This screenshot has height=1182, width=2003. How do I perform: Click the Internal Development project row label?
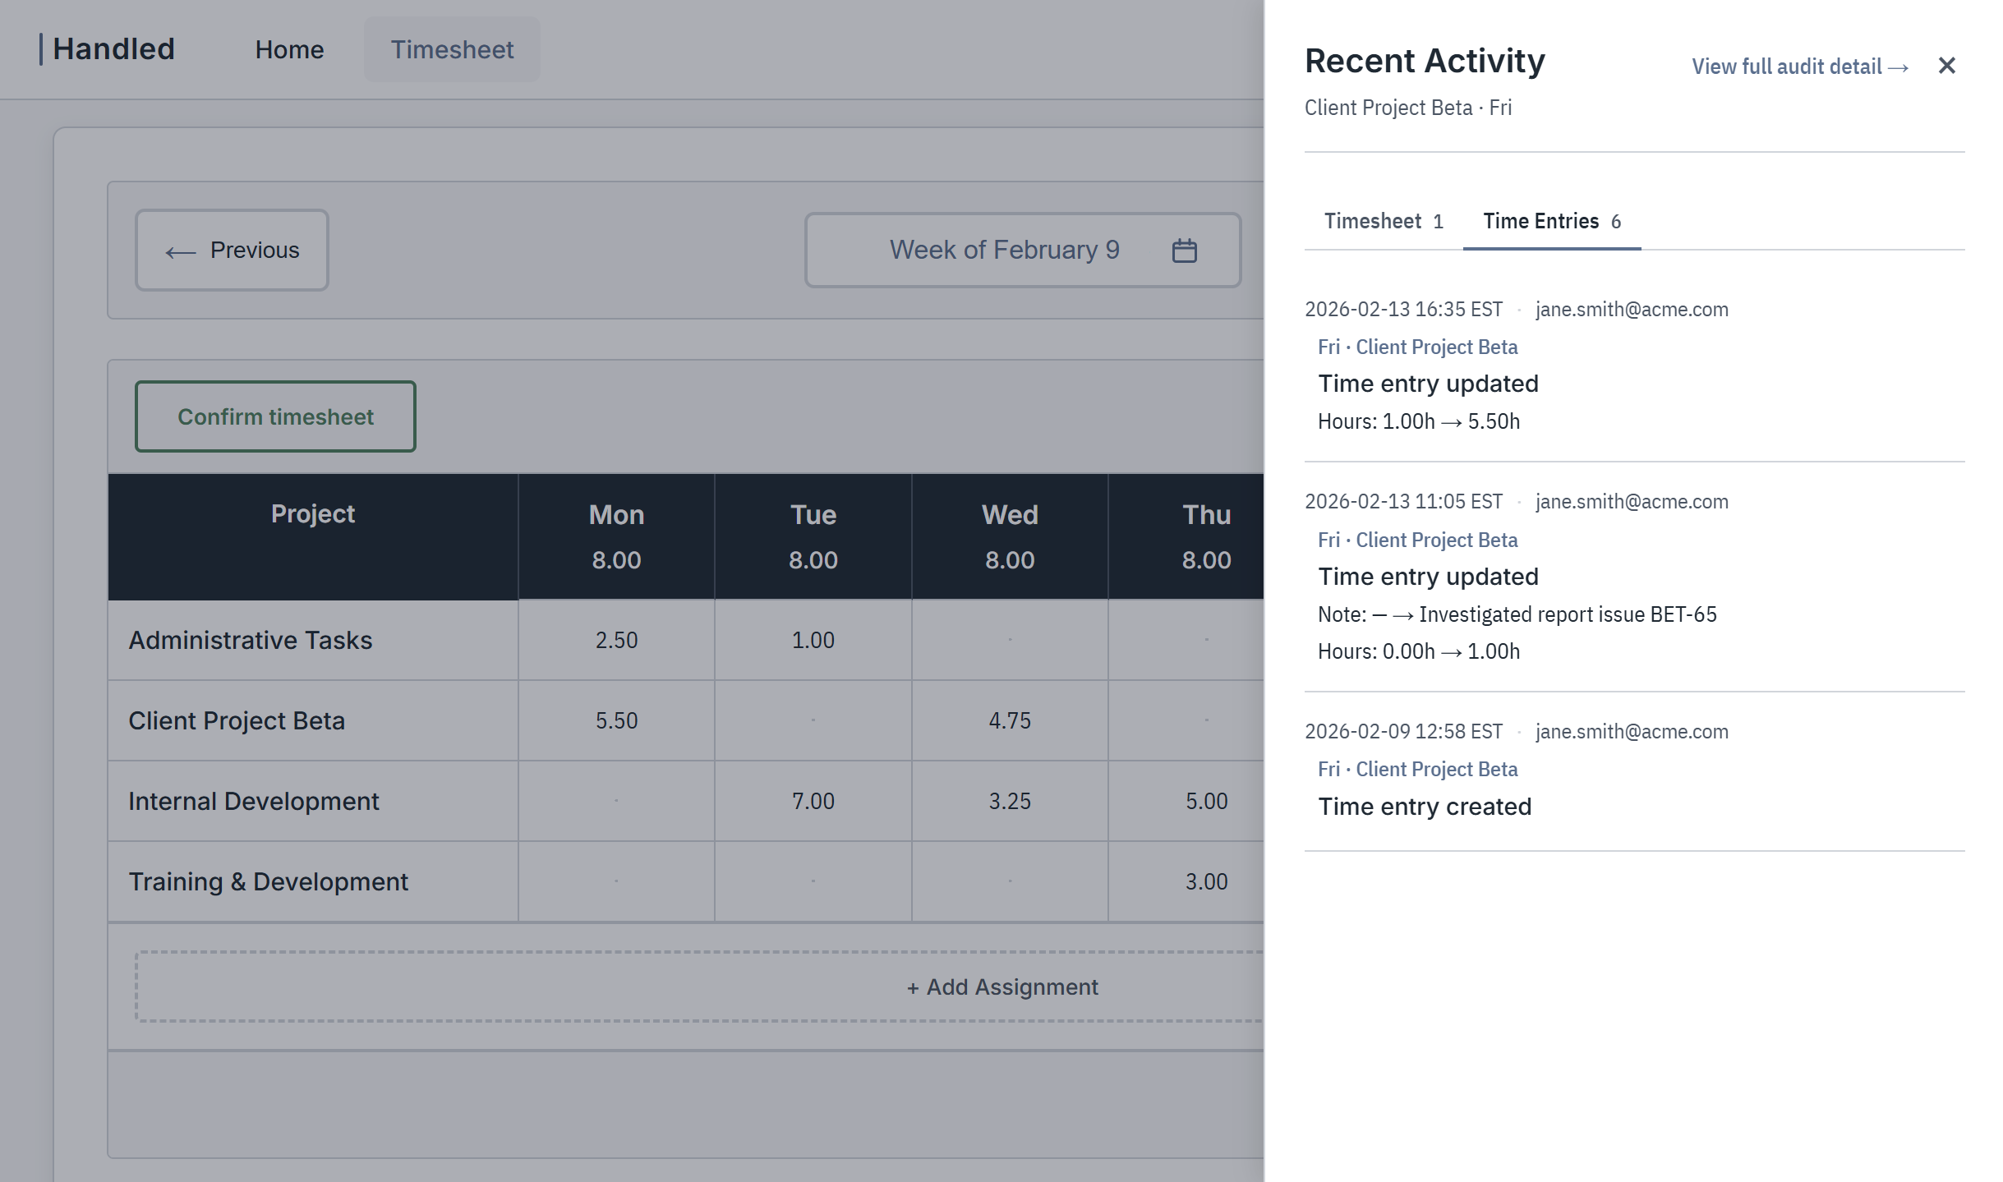tap(254, 801)
